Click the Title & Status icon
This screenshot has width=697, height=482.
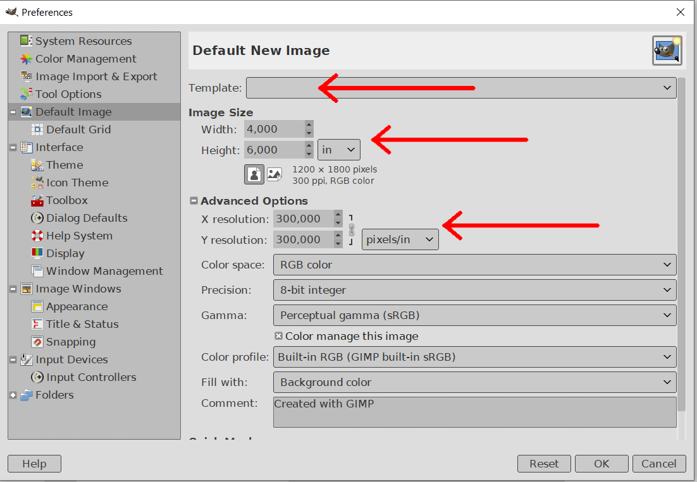click(37, 325)
